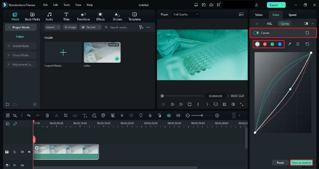The width and height of the screenshot is (319, 169).
Task: Click the AI Image button
Action: click(x=70, y=27)
